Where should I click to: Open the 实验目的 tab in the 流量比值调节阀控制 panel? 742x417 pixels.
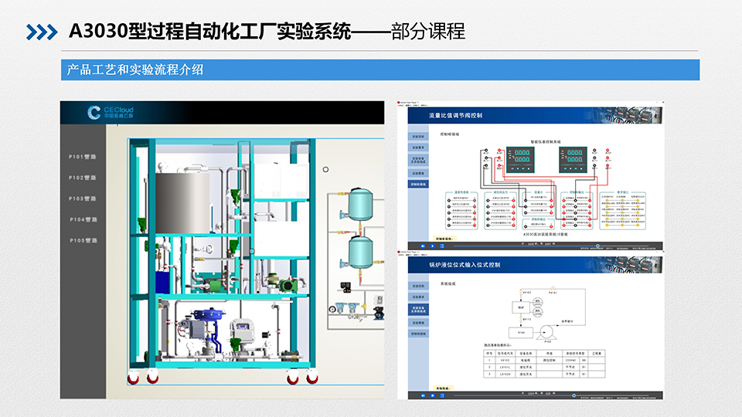coord(417,135)
